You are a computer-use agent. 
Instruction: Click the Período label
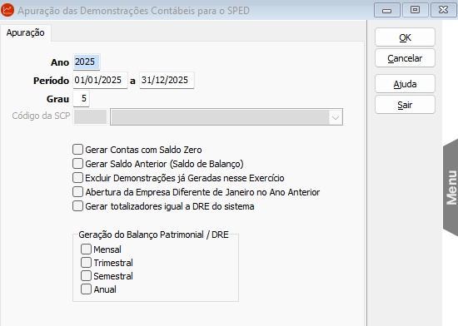[51, 81]
